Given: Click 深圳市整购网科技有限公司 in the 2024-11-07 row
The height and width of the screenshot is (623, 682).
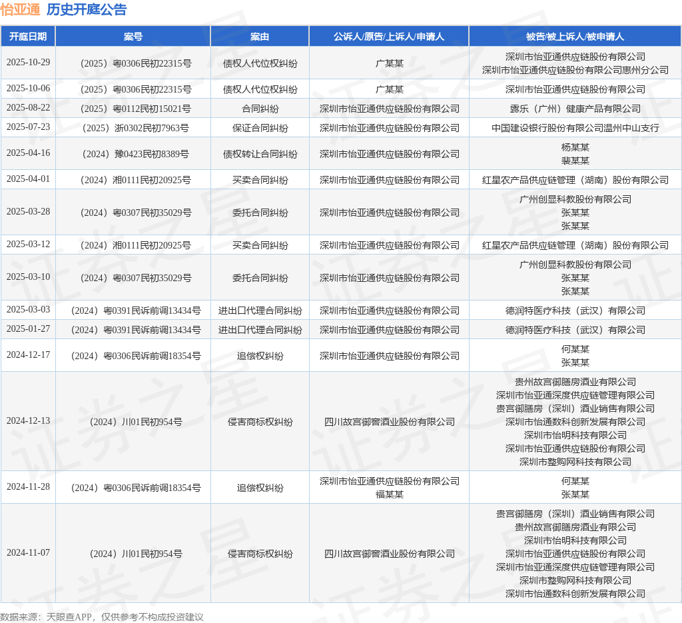Looking at the screenshot, I should 575,580.
